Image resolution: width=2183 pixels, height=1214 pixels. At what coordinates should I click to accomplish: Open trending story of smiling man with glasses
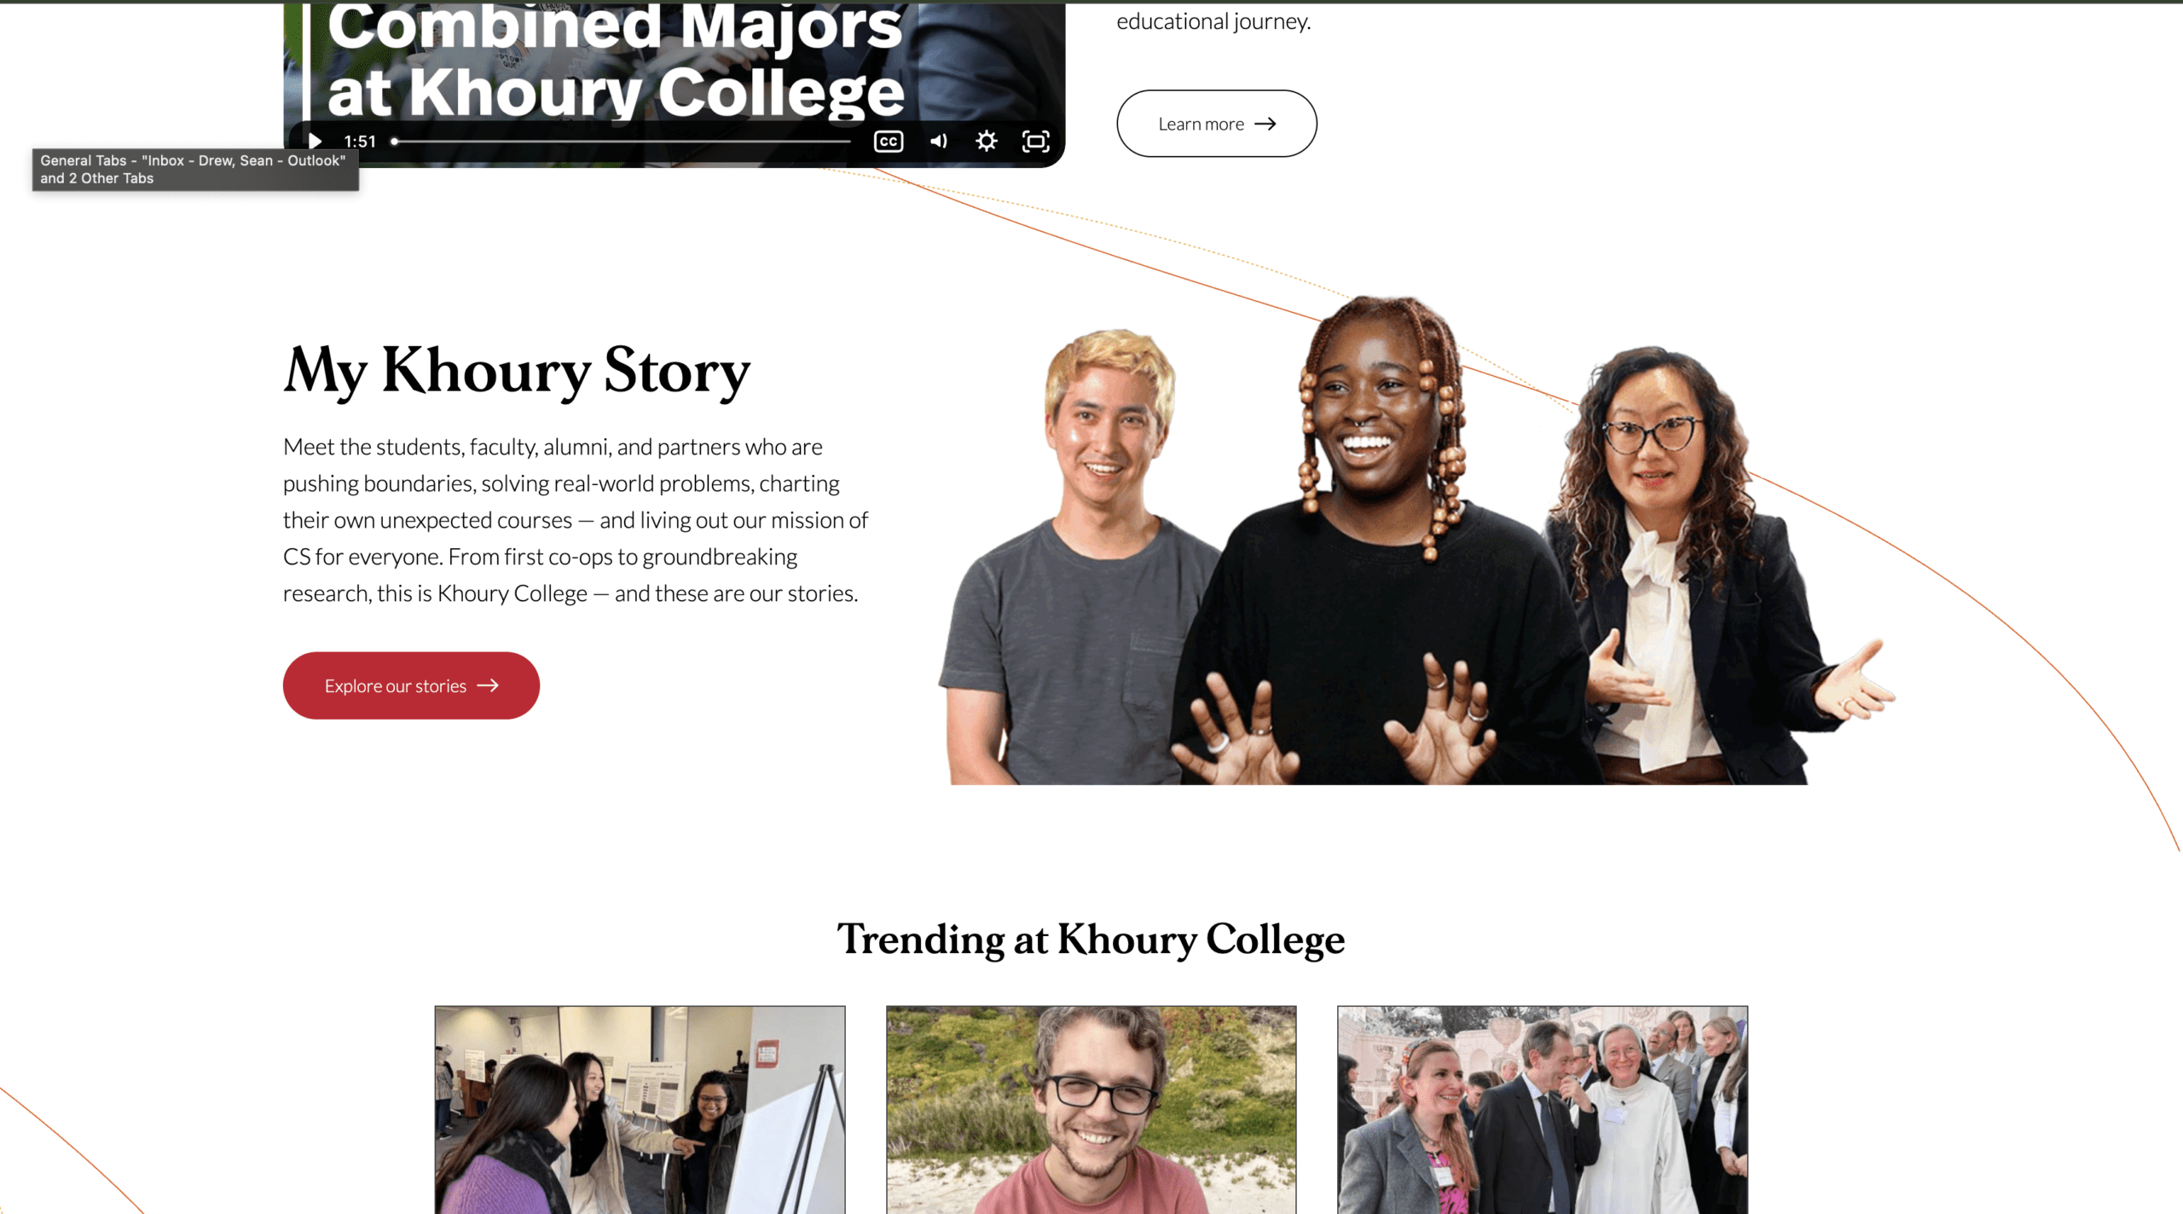(x=1091, y=1109)
